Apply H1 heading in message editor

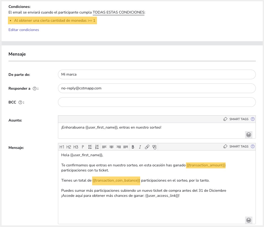tap(62, 147)
